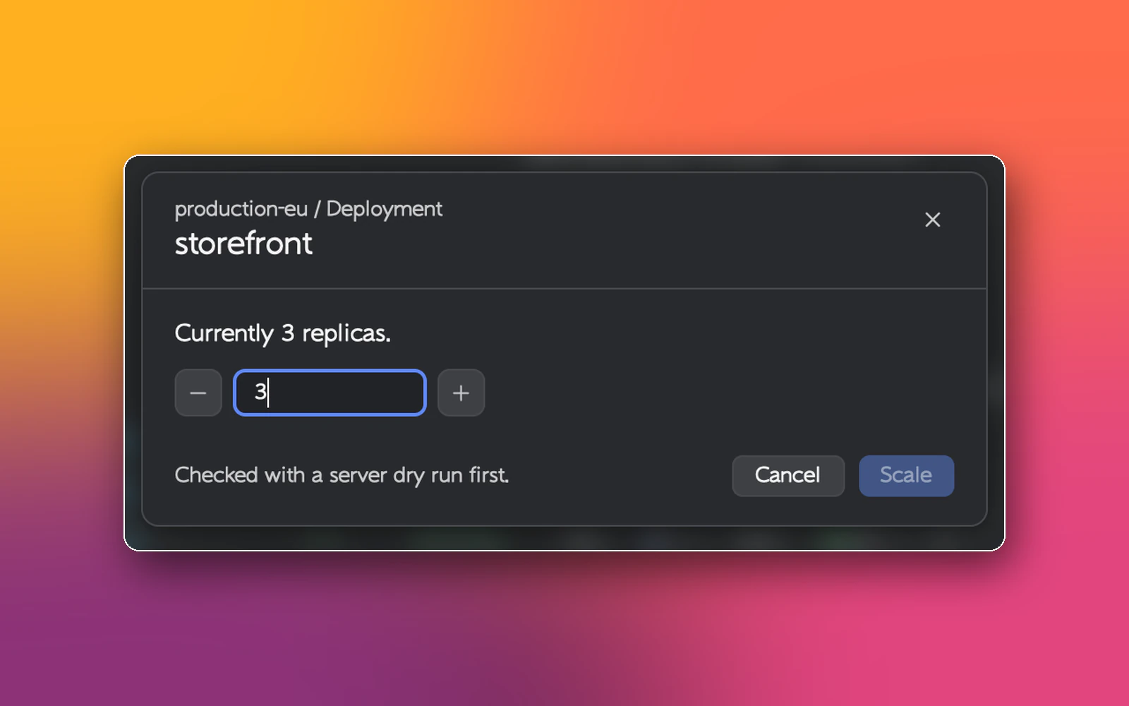The width and height of the screenshot is (1129, 706).
Task: Click "Checked with a server dry run first." note
Action: click(x=342, y=475)
